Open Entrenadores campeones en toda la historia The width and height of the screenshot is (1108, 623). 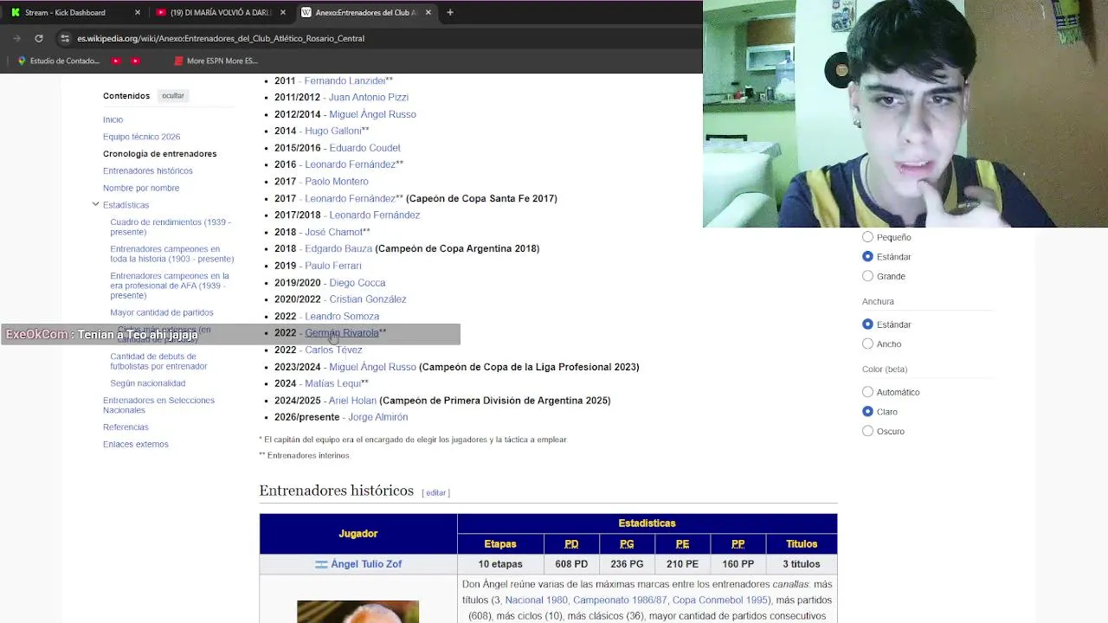click(x=171, y=254)
